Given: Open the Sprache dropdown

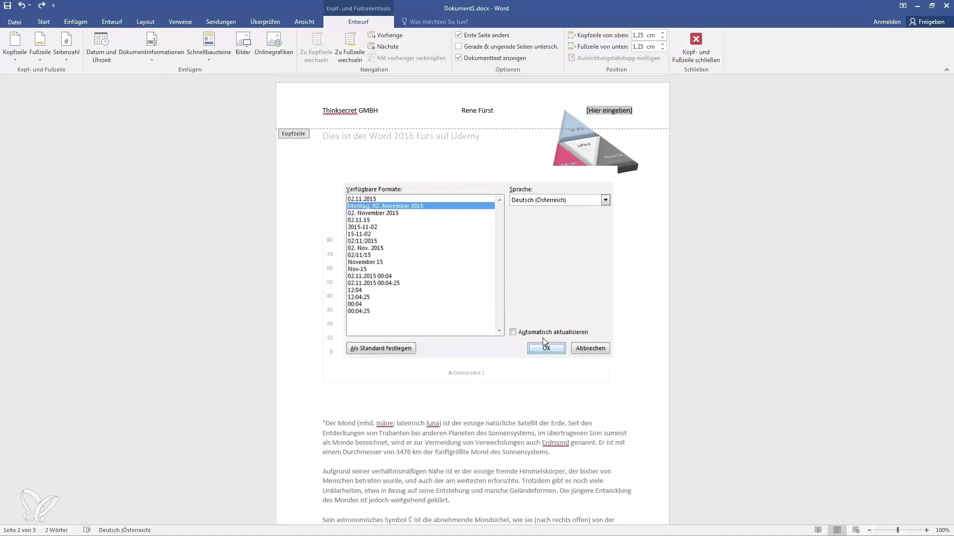Looking at the screenshot, I should click(605, 200).
